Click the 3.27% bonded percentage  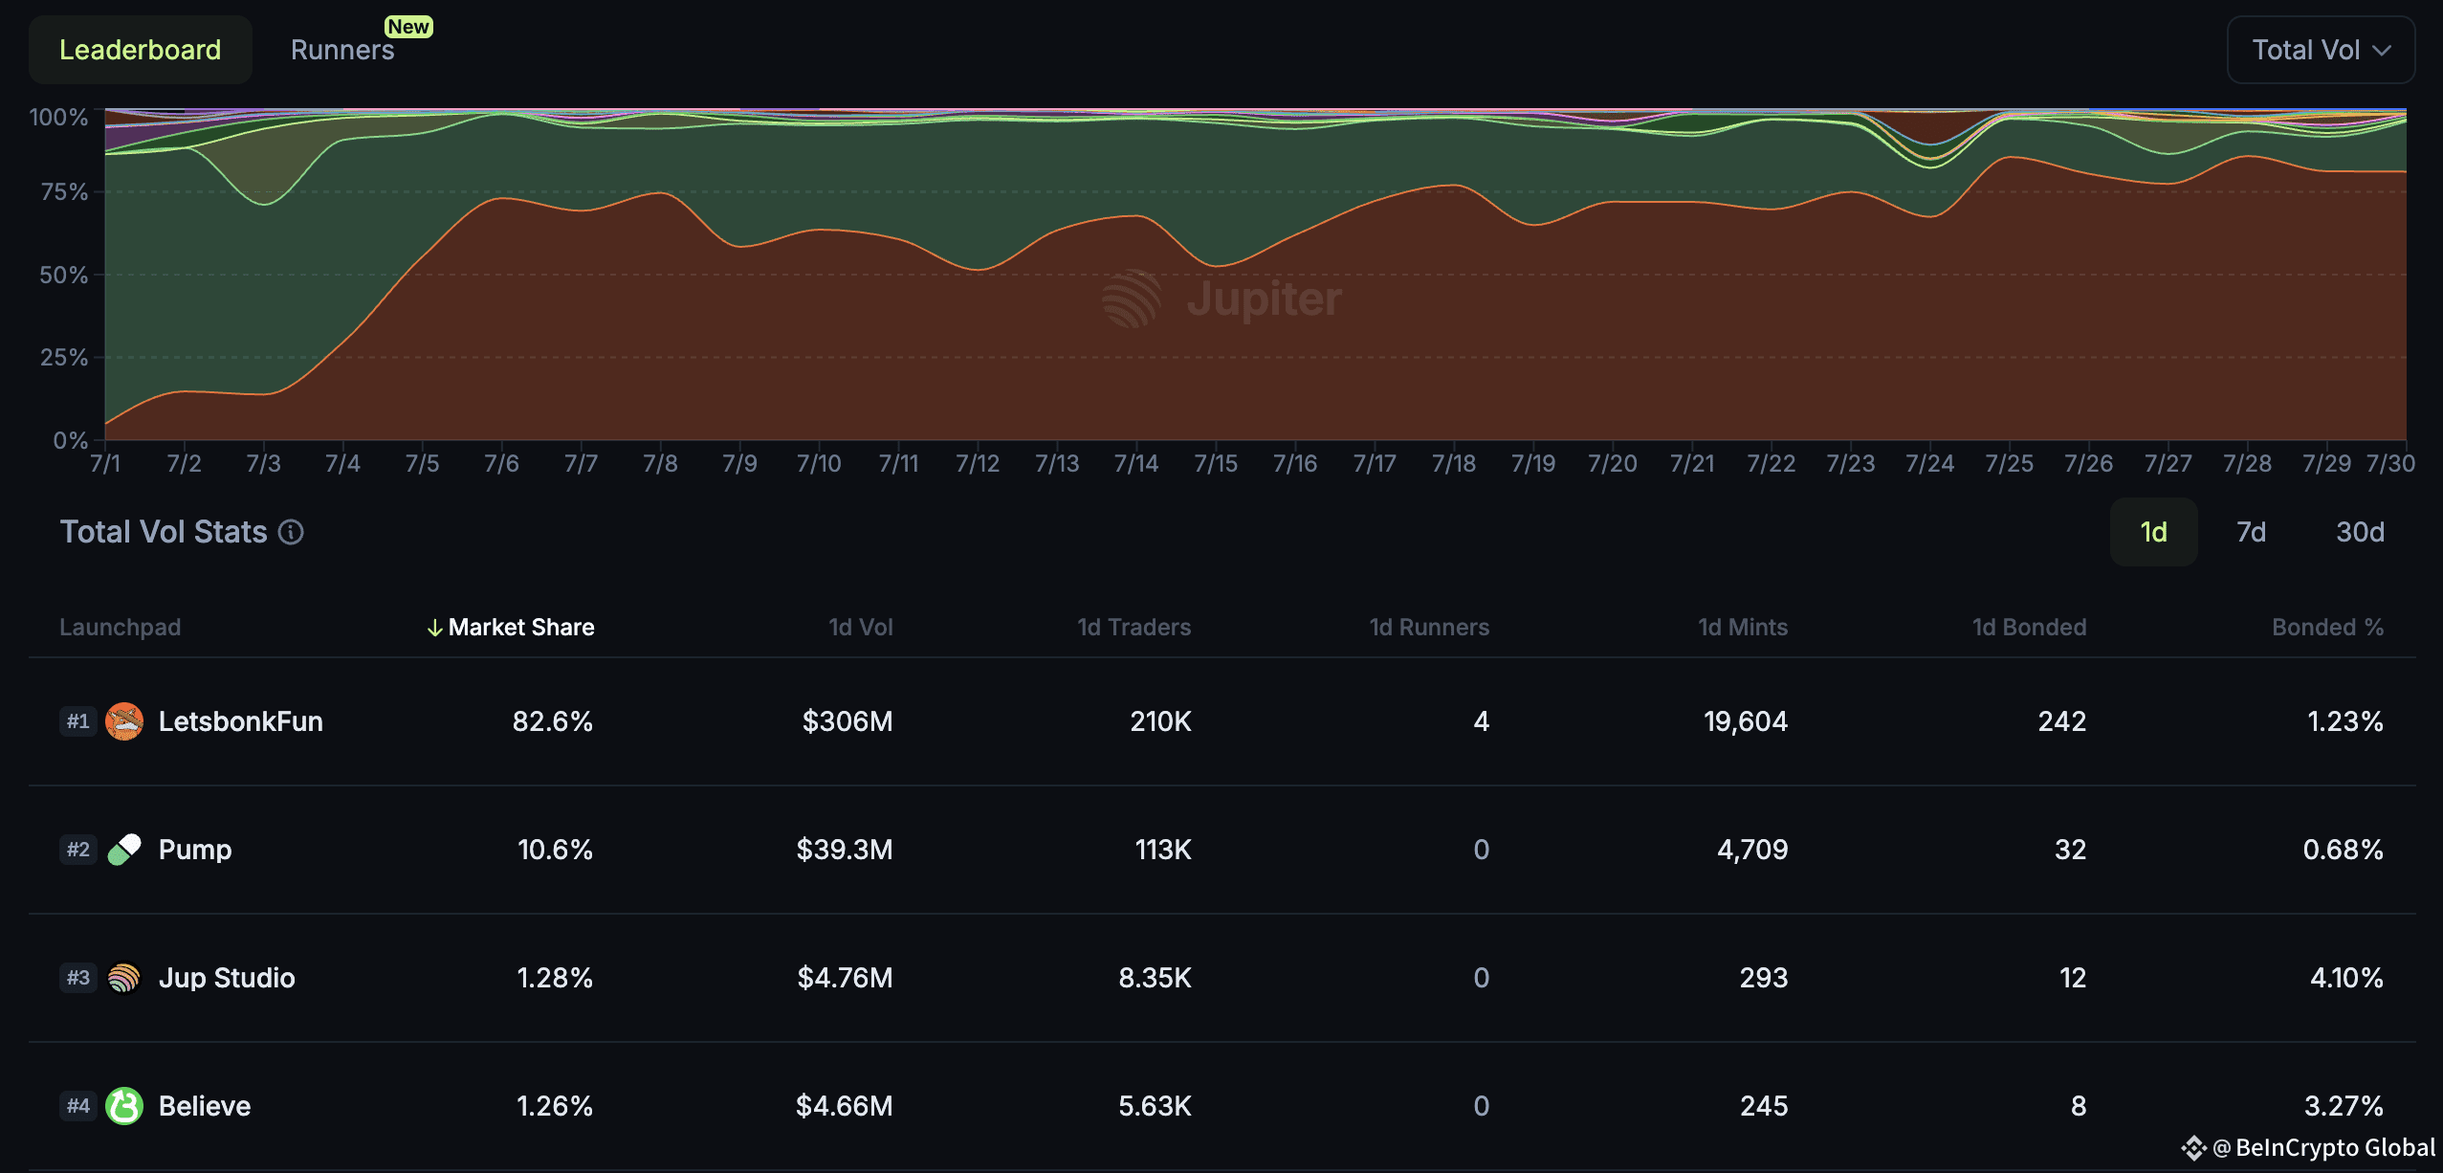click(2344, 1106)
